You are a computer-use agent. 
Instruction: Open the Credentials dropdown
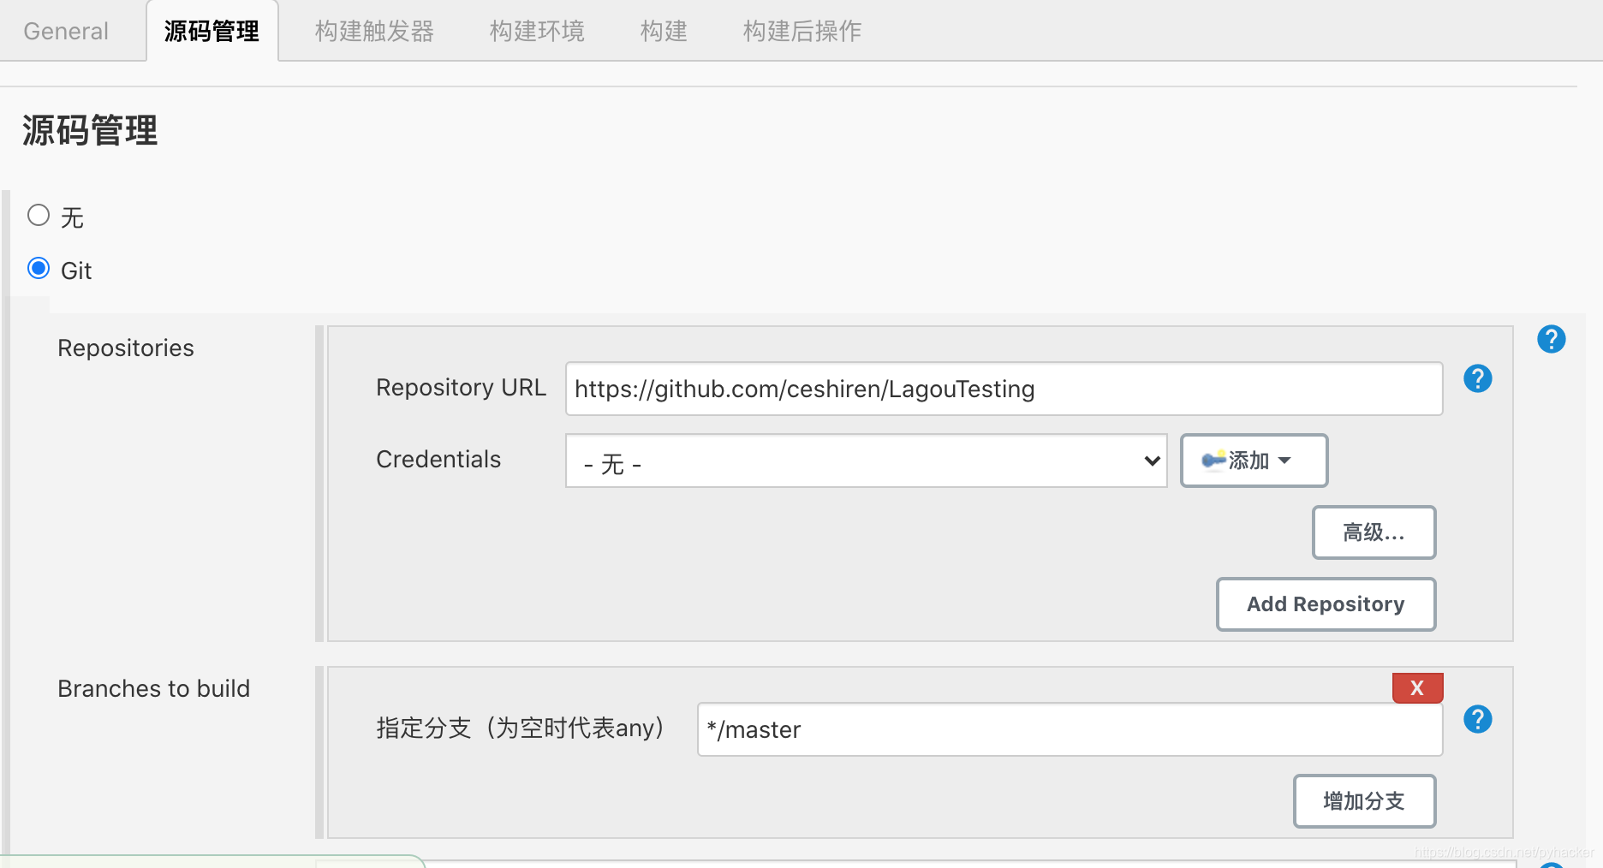pos(866,461)
